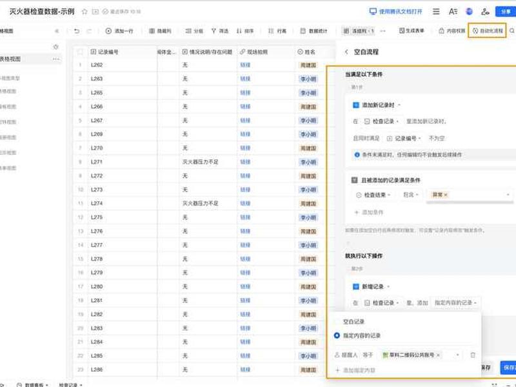Switch to the 数据看板 sheet tab at bottom
The image size is (516, 387).
point(33,384)
